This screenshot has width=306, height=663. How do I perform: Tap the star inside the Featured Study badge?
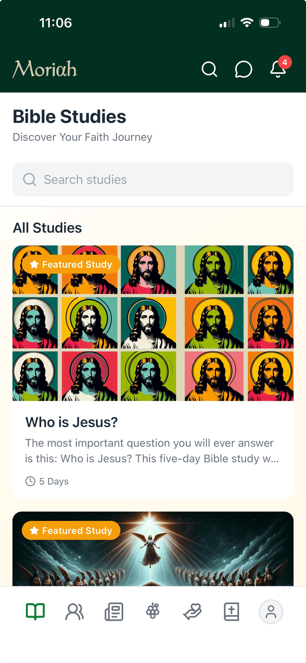(33, 264)
